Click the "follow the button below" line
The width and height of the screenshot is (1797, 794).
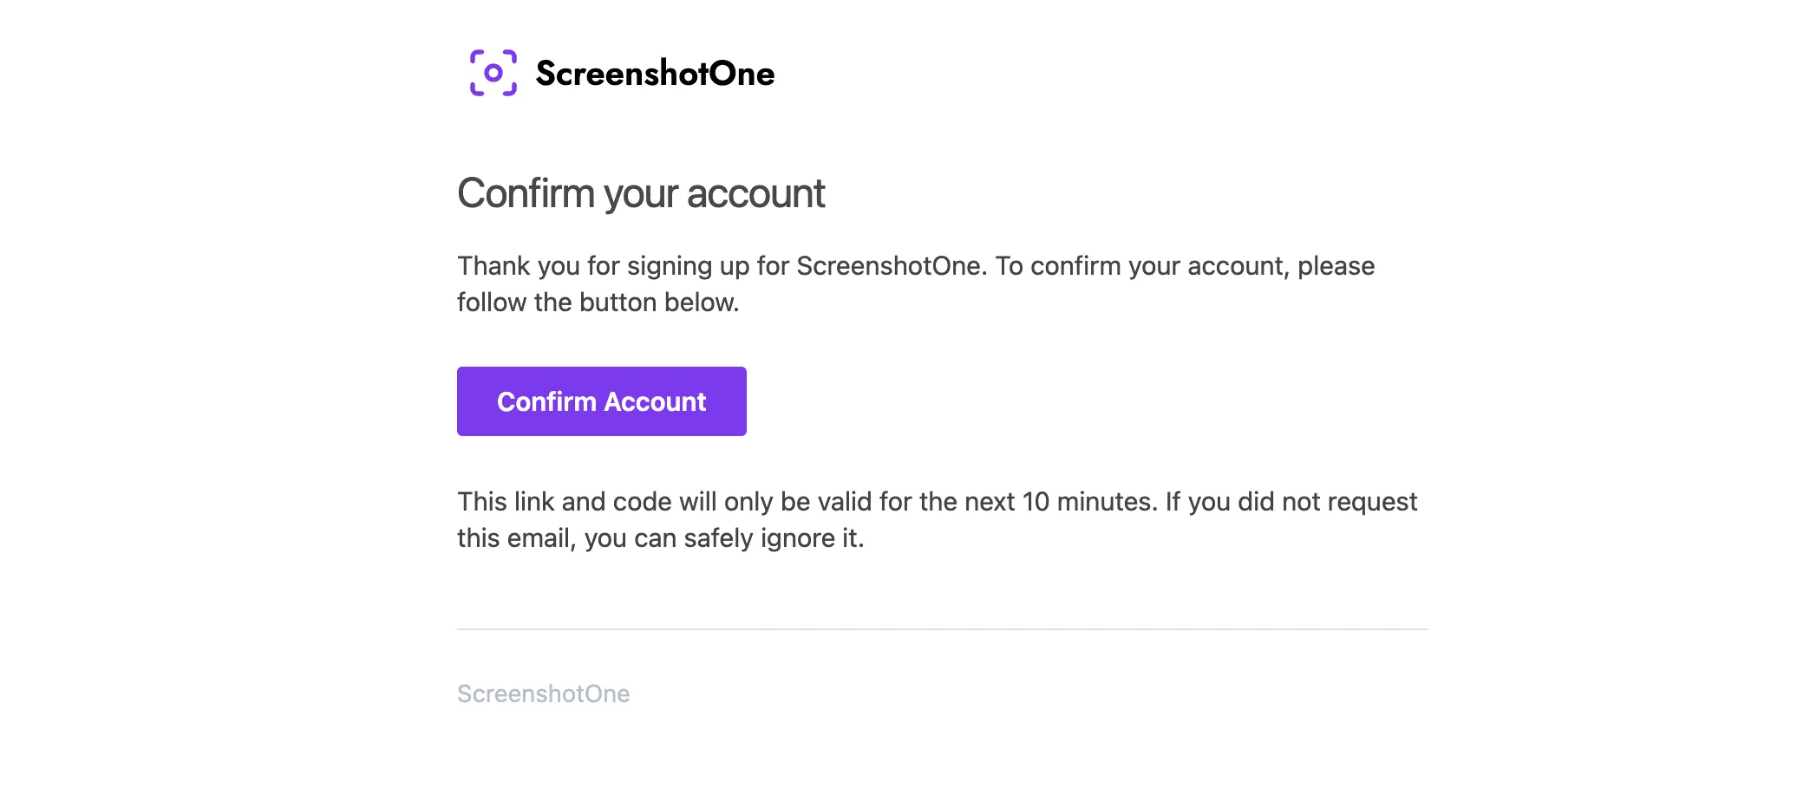click(x=598, y=303)
